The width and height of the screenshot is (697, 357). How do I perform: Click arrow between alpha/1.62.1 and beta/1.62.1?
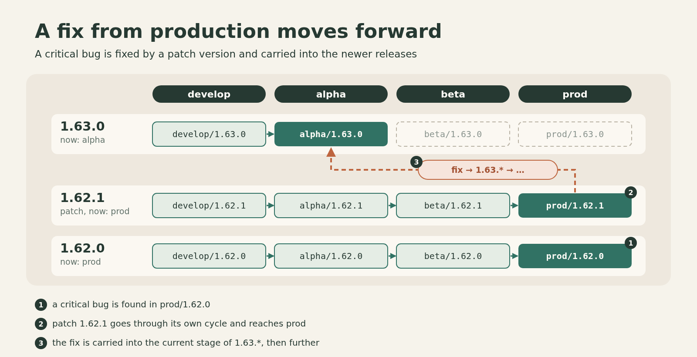(x=392, y=205)
